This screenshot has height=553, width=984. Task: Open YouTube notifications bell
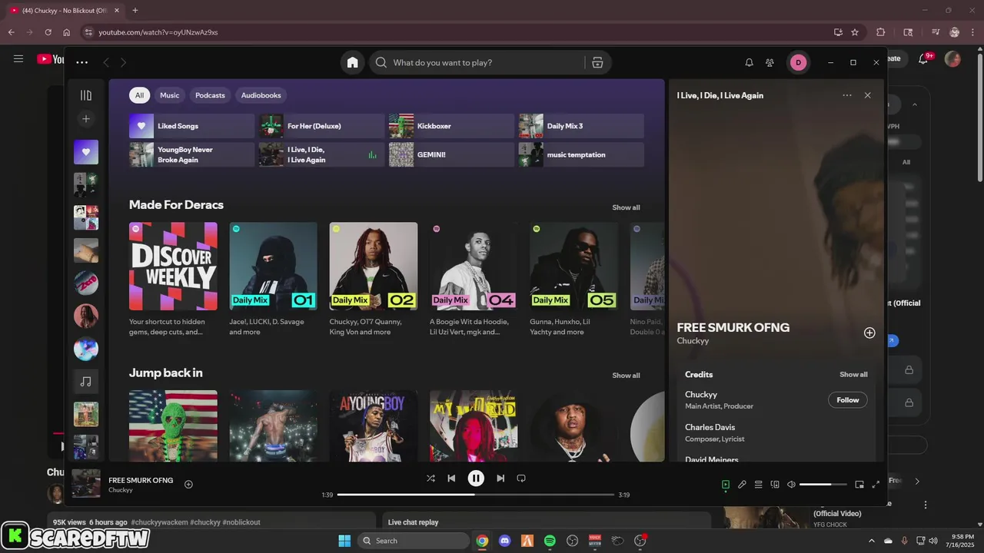925,59
